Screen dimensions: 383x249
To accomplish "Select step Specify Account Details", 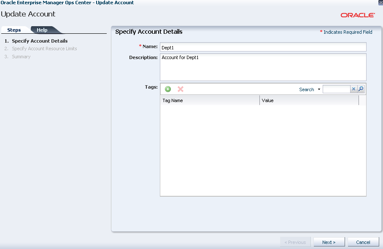I will tap(40, 41).
